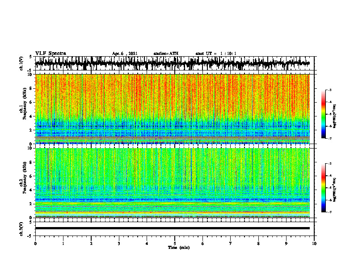Image resolution: width=354 pixels, height=273 pixels.
Task: Click the ch.1 "Frequency (kHz)" axis label
Action: (x=25, y=103)
